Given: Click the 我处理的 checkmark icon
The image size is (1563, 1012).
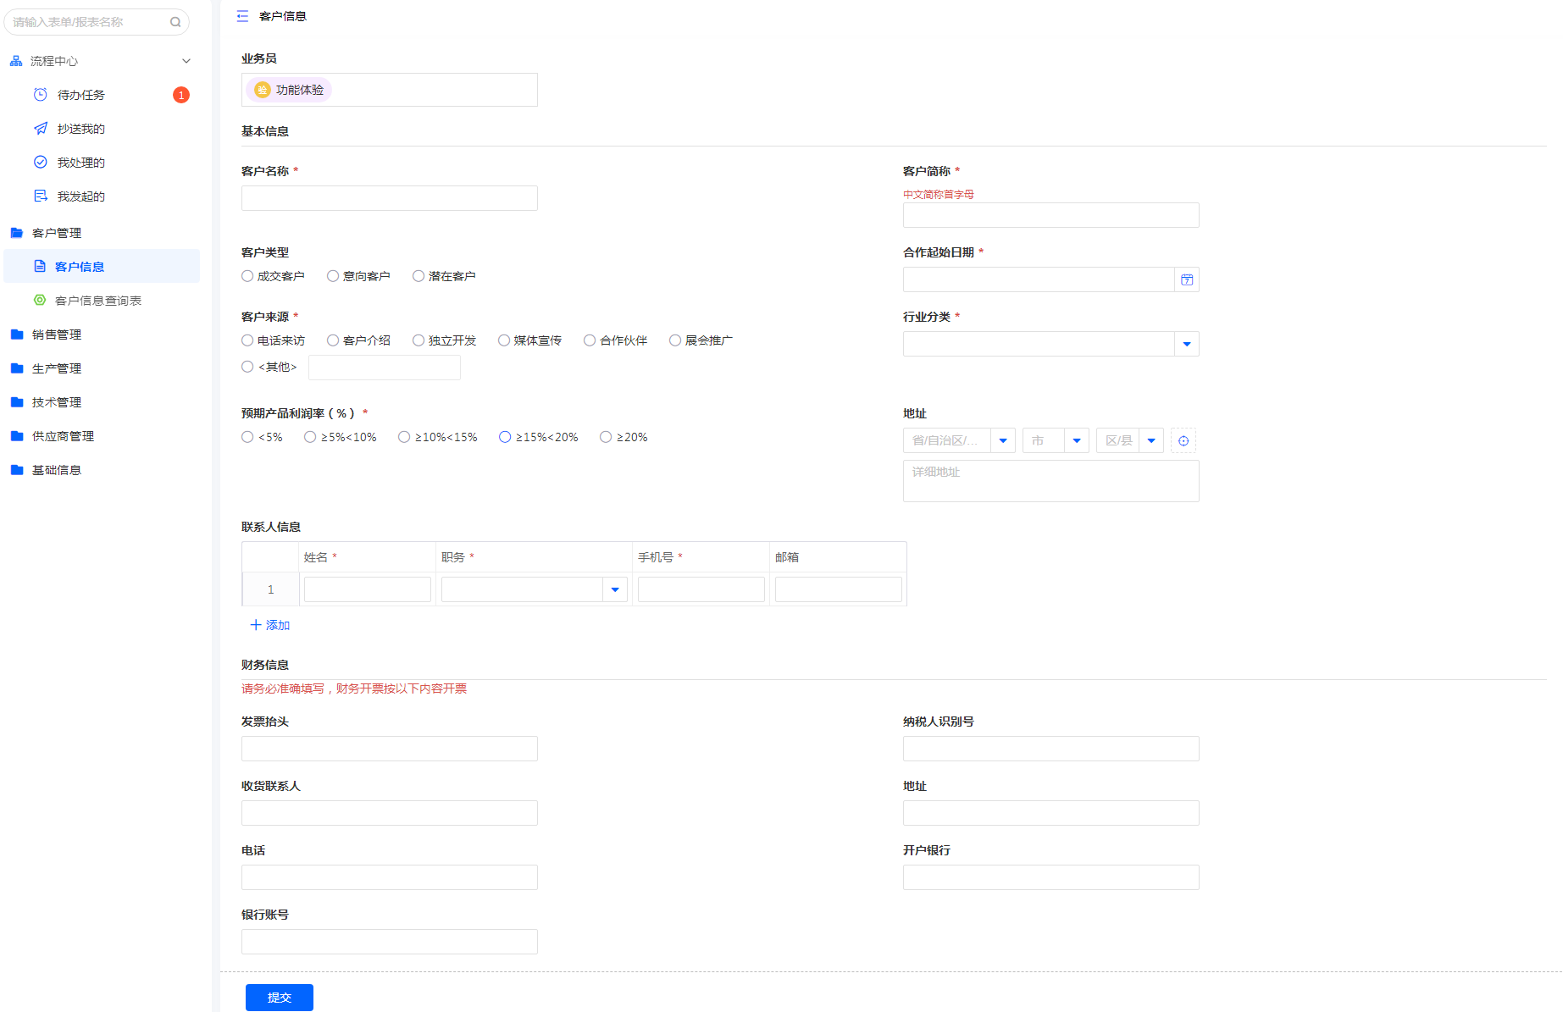Looking at the screenshot, I should pyautogui.click(x=40, y=163).
